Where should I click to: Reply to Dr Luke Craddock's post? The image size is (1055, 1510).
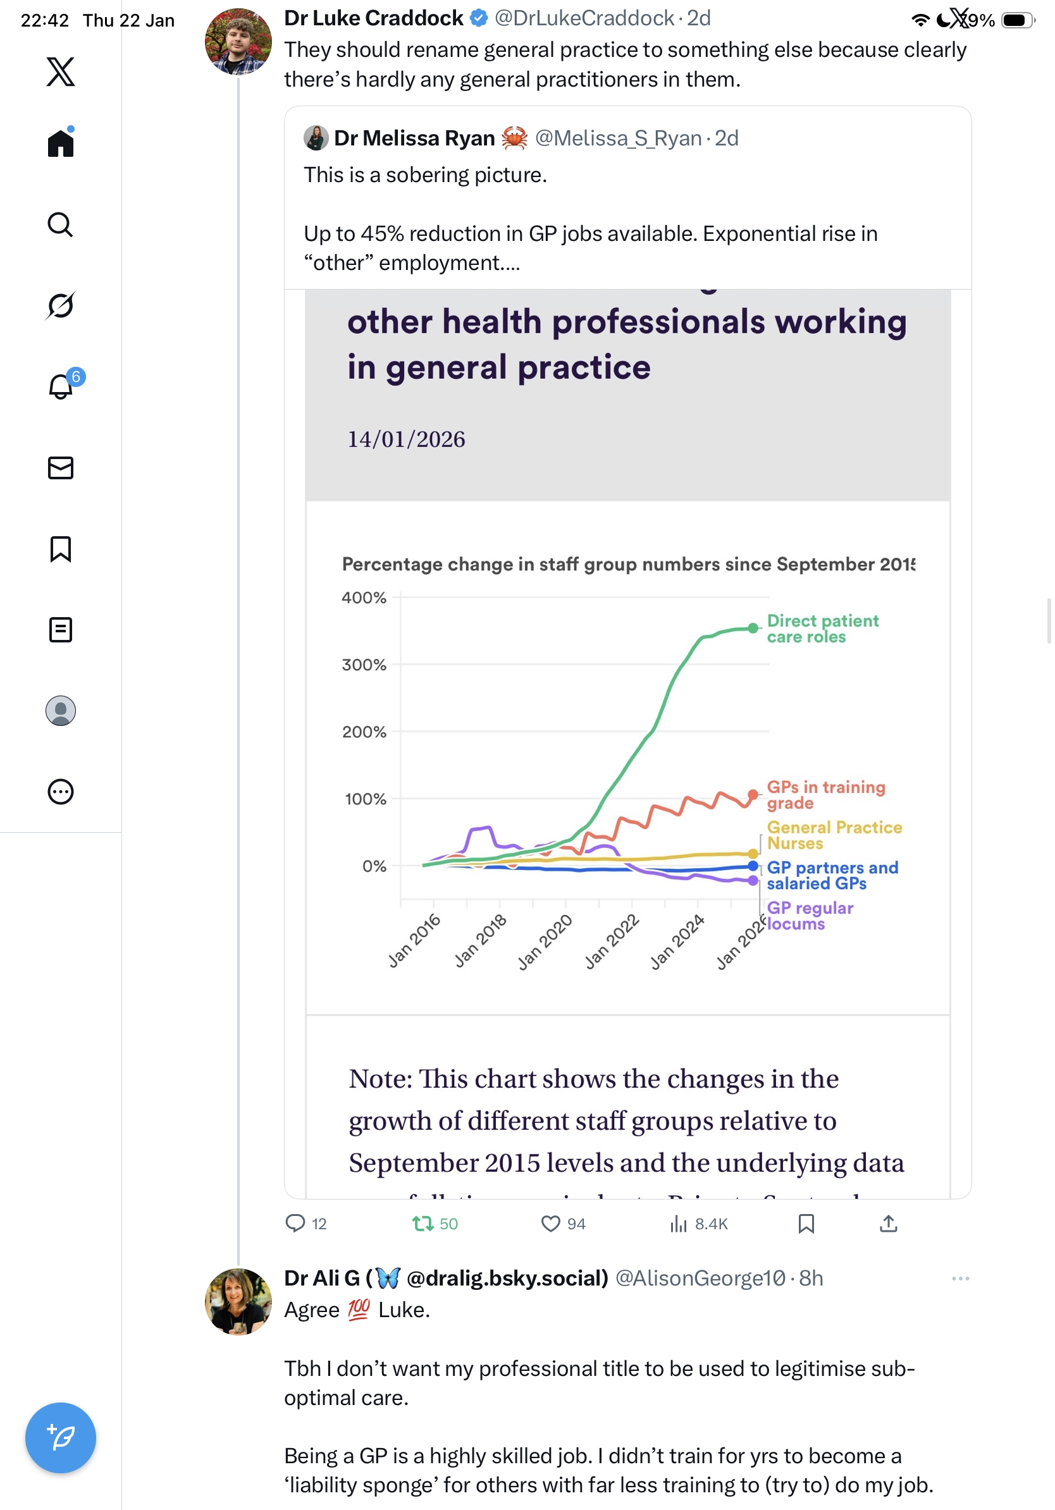coord(295,1224)
